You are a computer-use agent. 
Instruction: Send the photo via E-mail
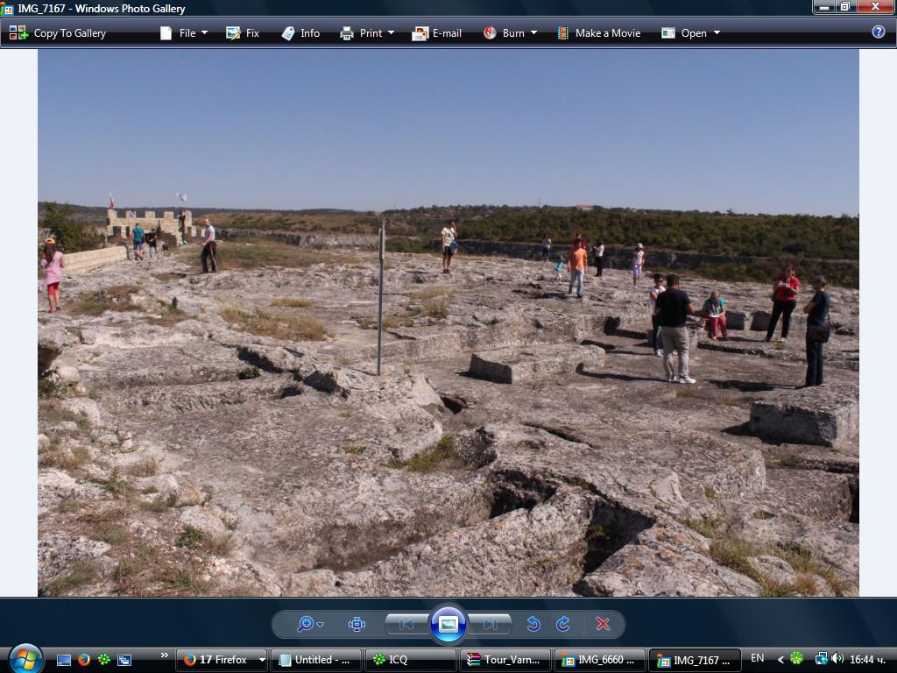tap(437, 33)
